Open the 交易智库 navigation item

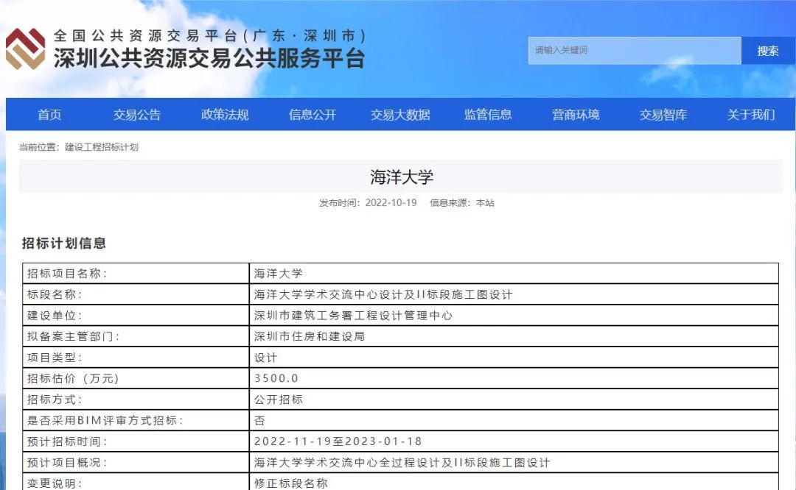coord(663,115)
